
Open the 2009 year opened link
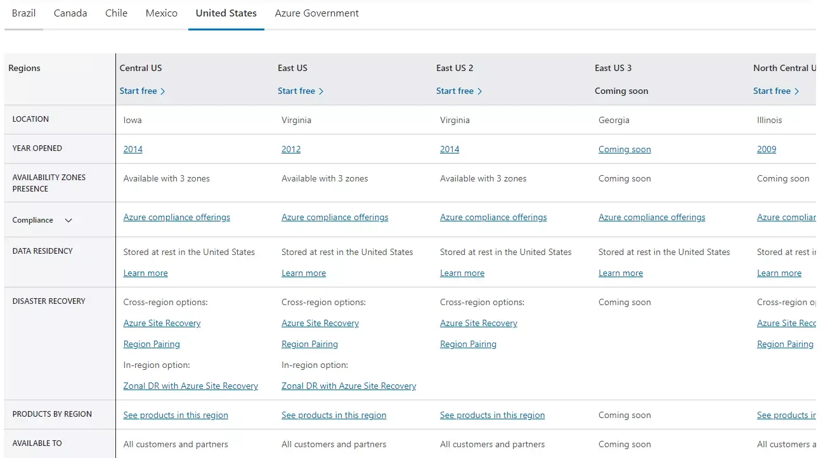[x=767, y=149]
